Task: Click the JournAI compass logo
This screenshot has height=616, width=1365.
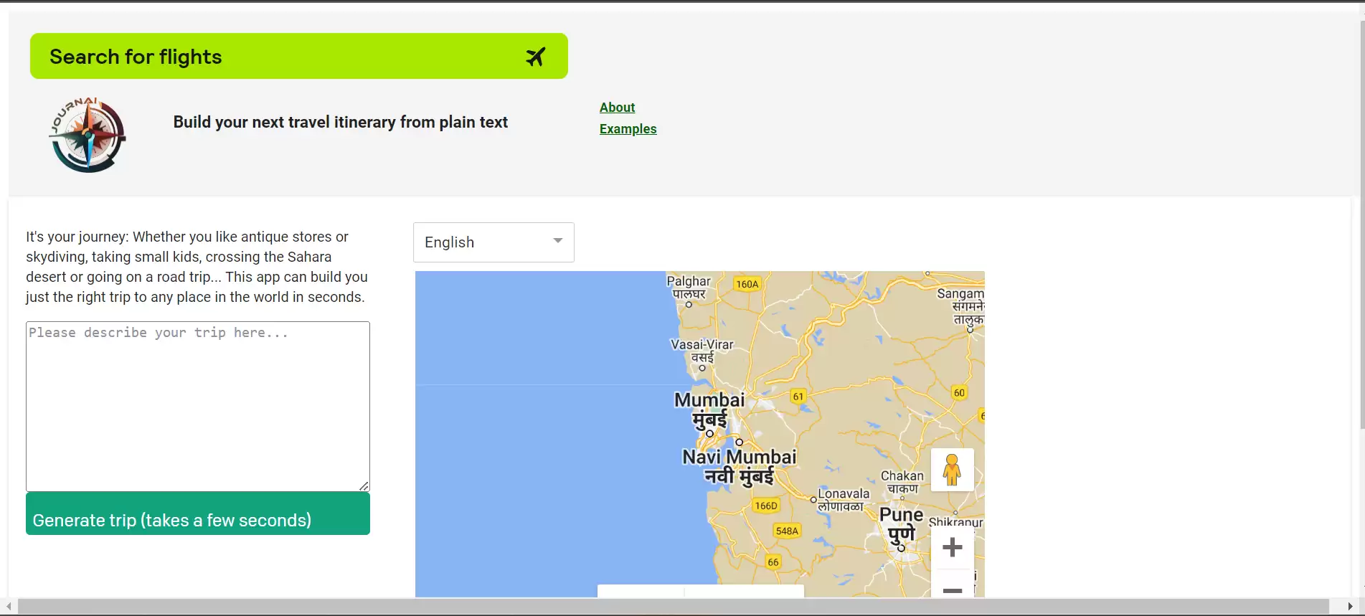Action: pos(88,136)
